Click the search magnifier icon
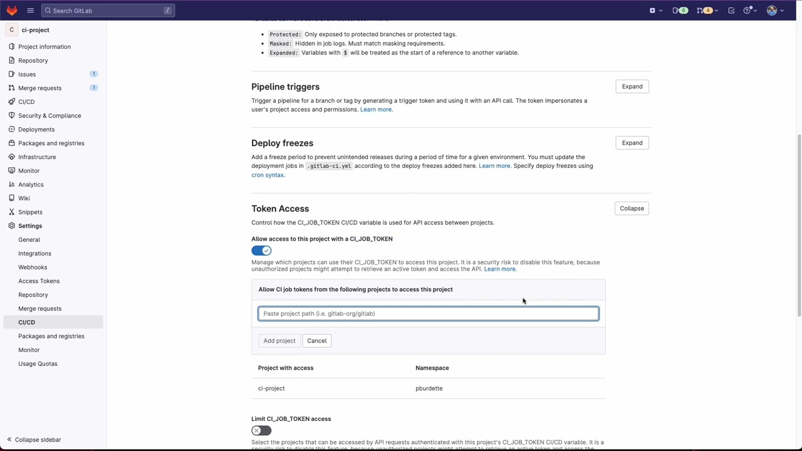The image size is (802, 451). pyautogui.click(x=48, y=11)
